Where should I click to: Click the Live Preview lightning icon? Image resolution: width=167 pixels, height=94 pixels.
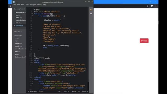coord(91,10)
